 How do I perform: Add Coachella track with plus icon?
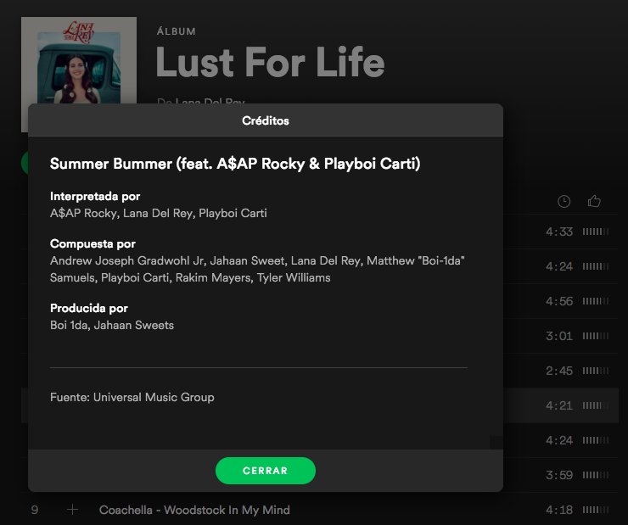72,510
